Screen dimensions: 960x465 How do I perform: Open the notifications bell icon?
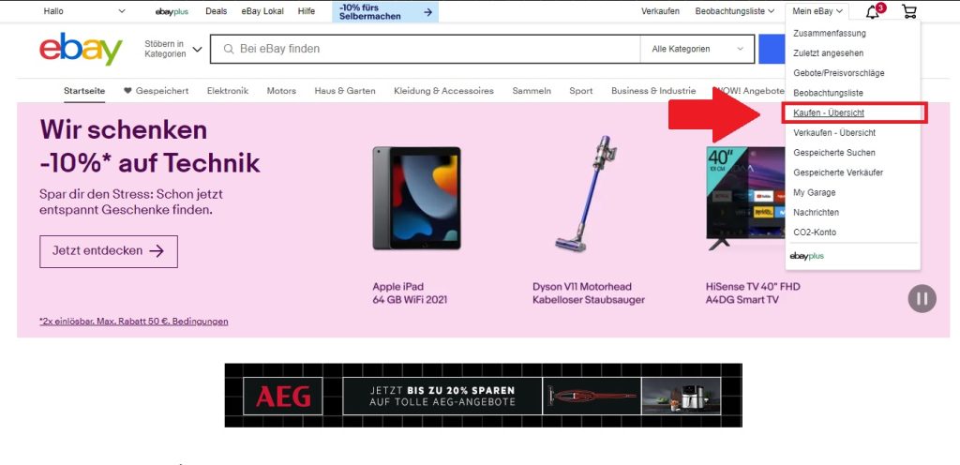point(873,11)
